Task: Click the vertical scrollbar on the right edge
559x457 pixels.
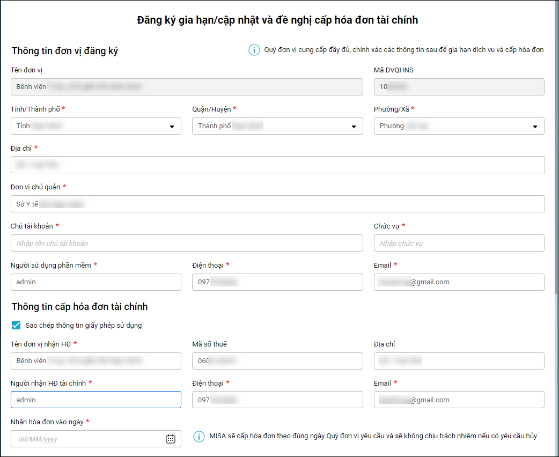Action: click(556, 161)
